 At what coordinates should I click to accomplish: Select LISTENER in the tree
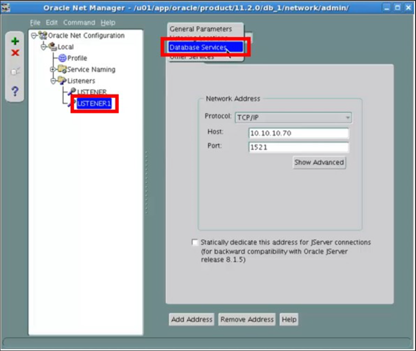click(x=92, y=92)
